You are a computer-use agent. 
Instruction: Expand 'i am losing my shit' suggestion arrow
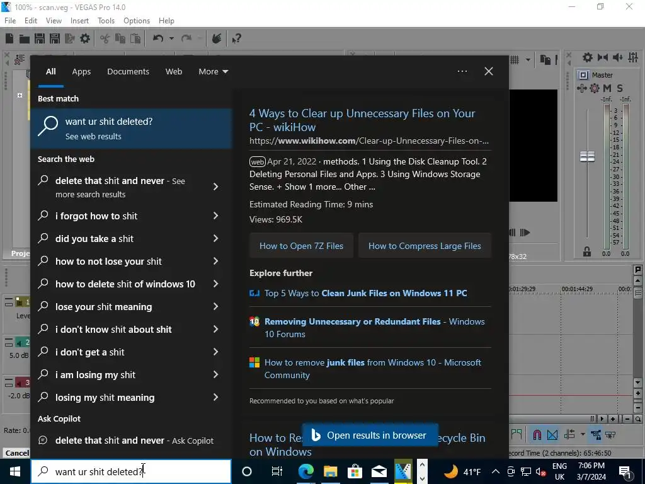(x=215, y=374)
